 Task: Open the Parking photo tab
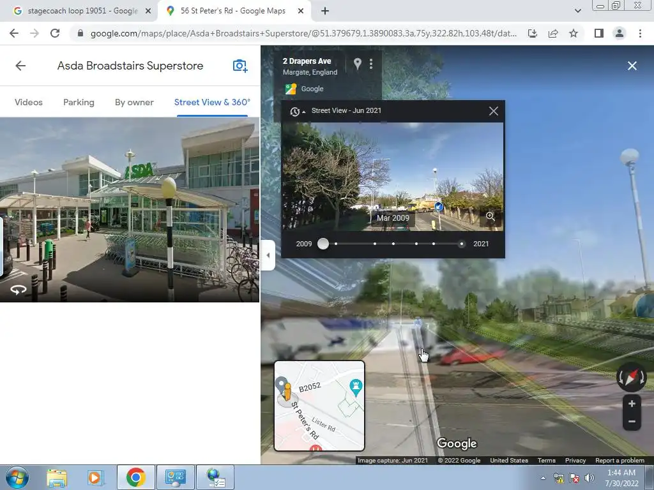tap(79, 102)
